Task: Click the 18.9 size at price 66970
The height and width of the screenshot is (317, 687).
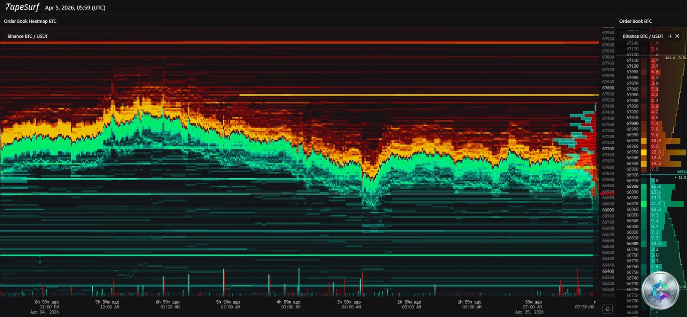Action: point(656,140)
